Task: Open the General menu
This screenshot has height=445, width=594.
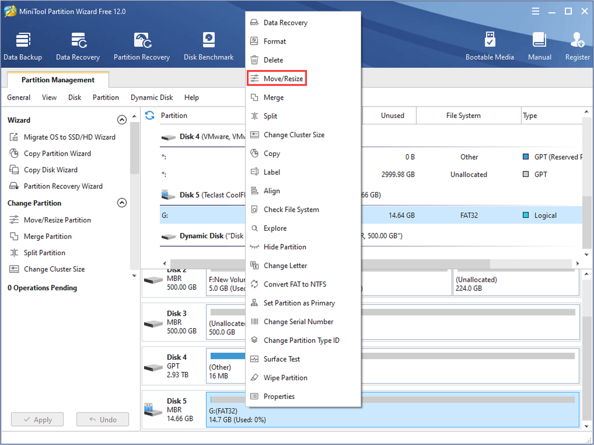Action: tap(19, 98)
